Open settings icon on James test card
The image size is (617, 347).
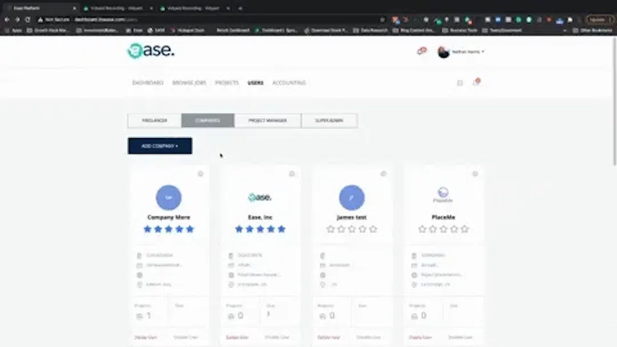point(383,174)
